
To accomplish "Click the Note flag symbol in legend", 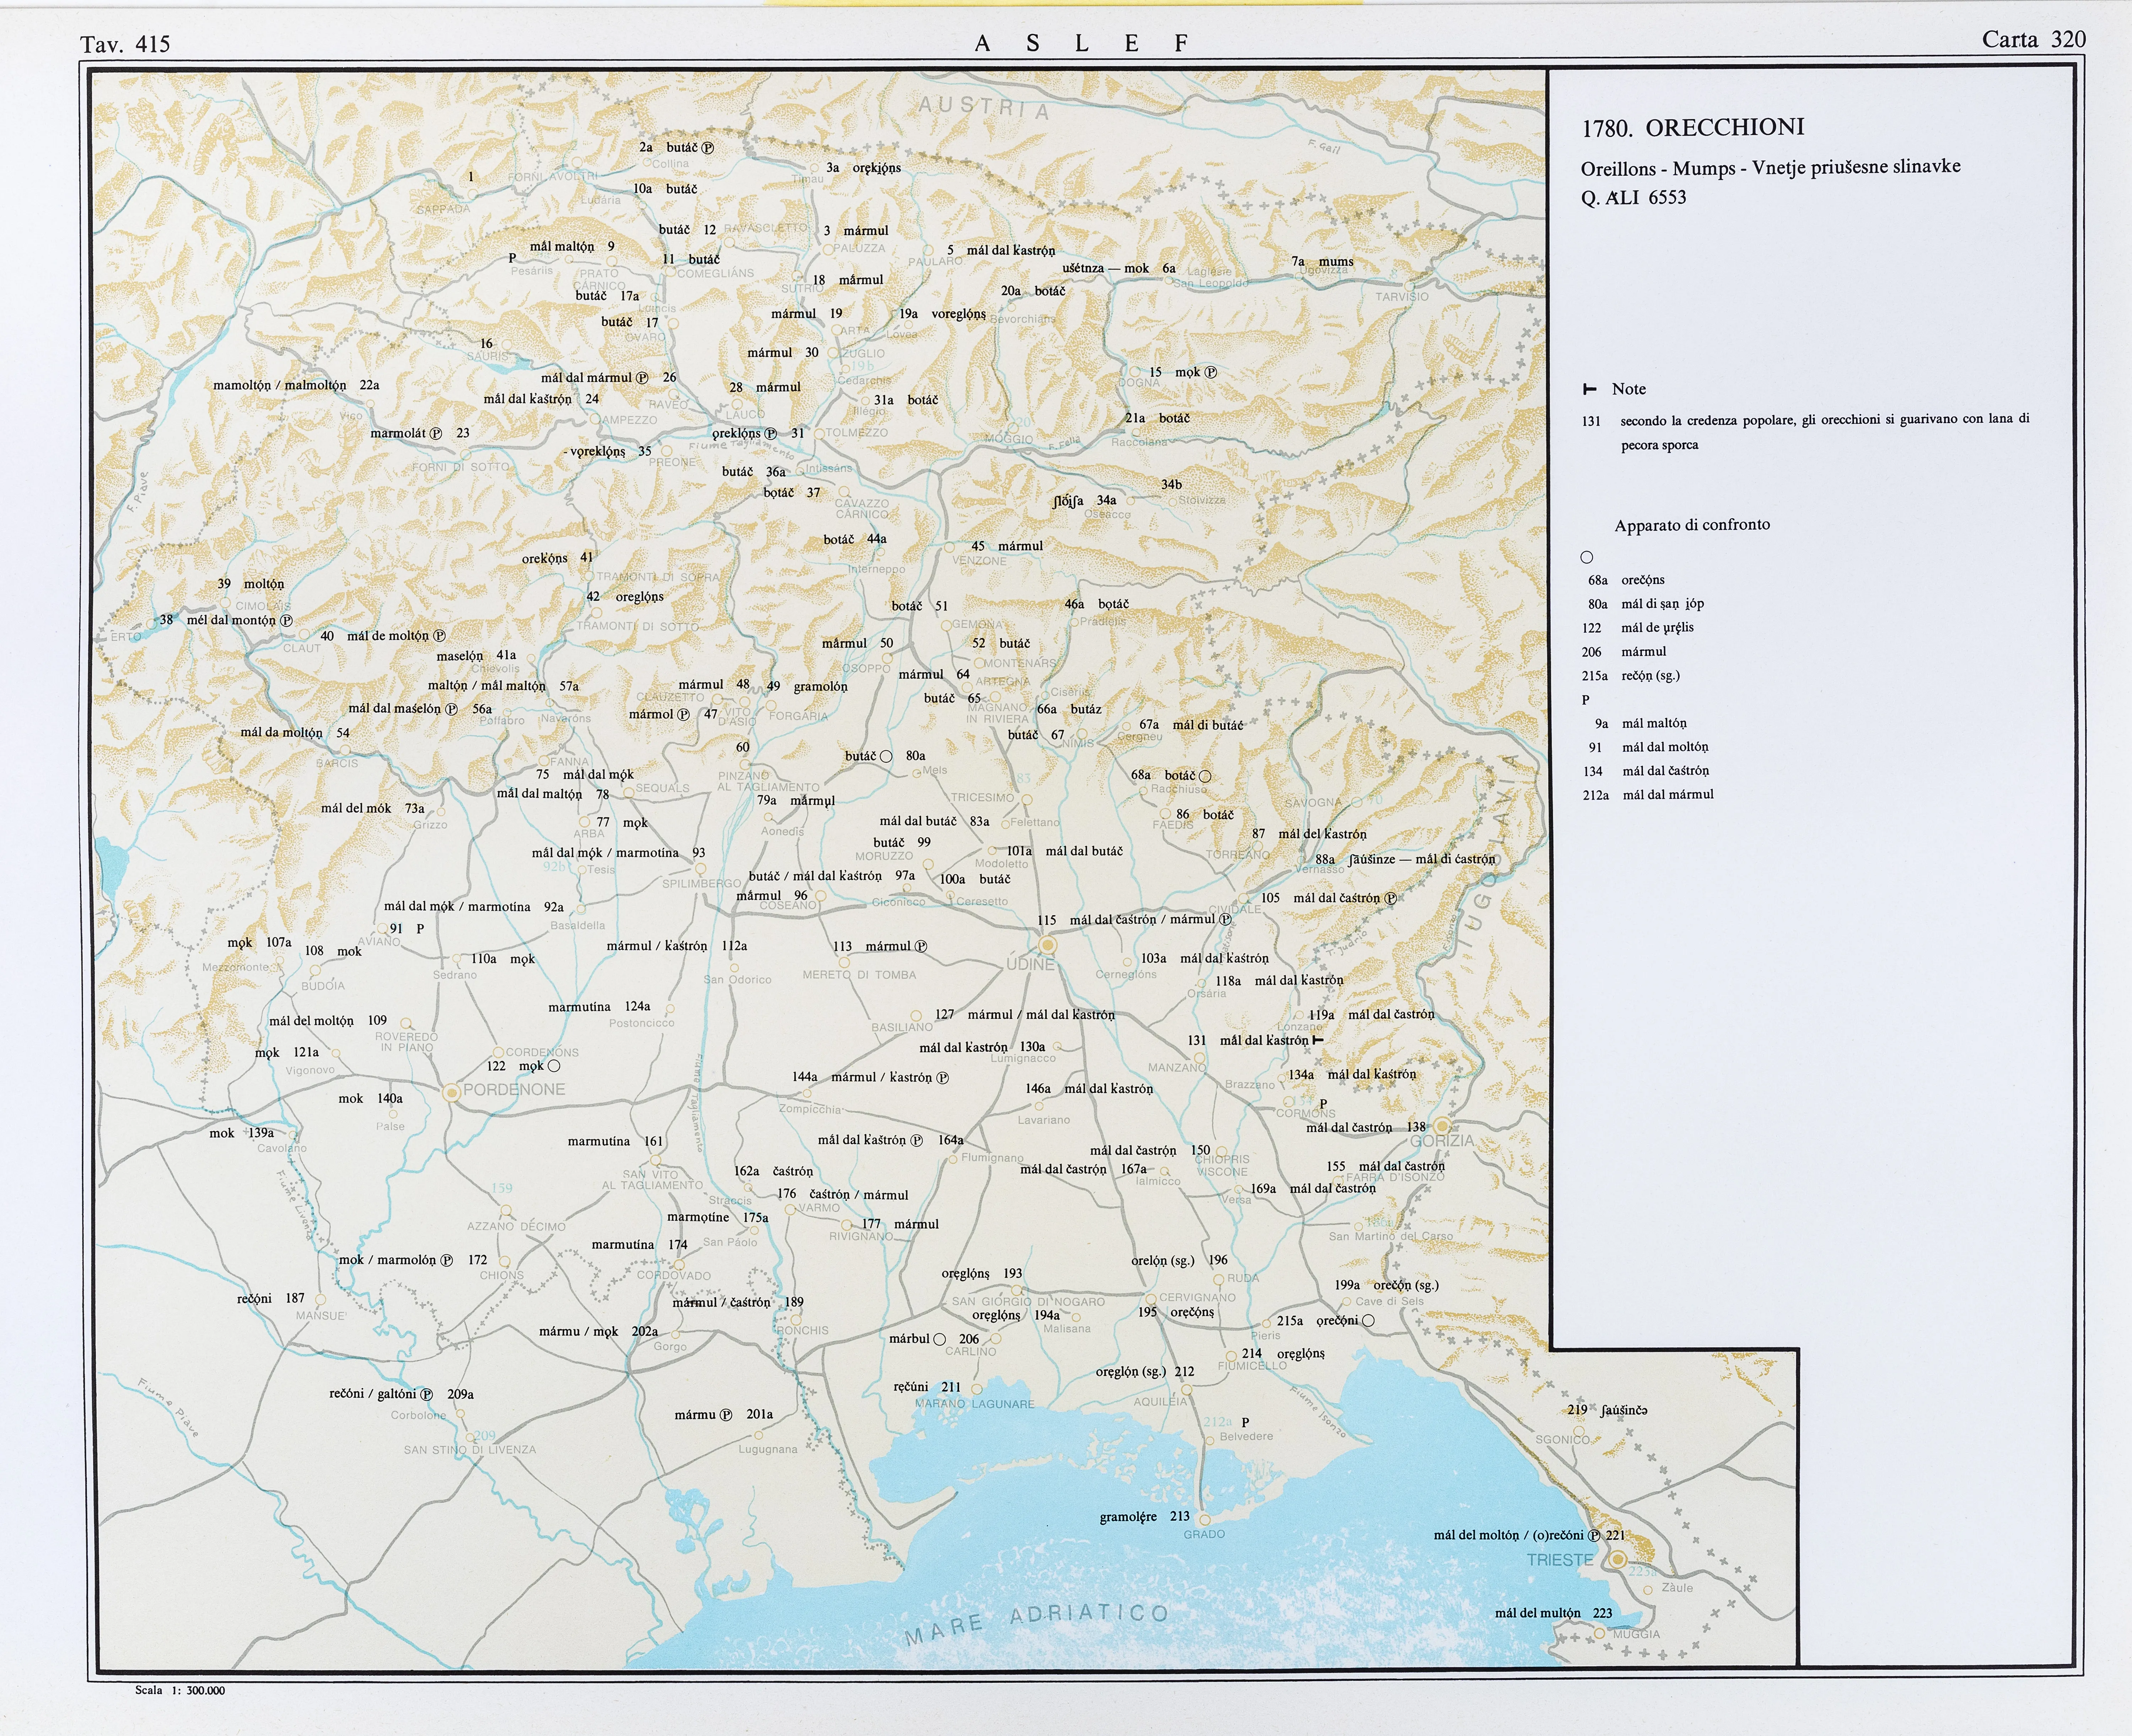I will (x=1590, y=389).
